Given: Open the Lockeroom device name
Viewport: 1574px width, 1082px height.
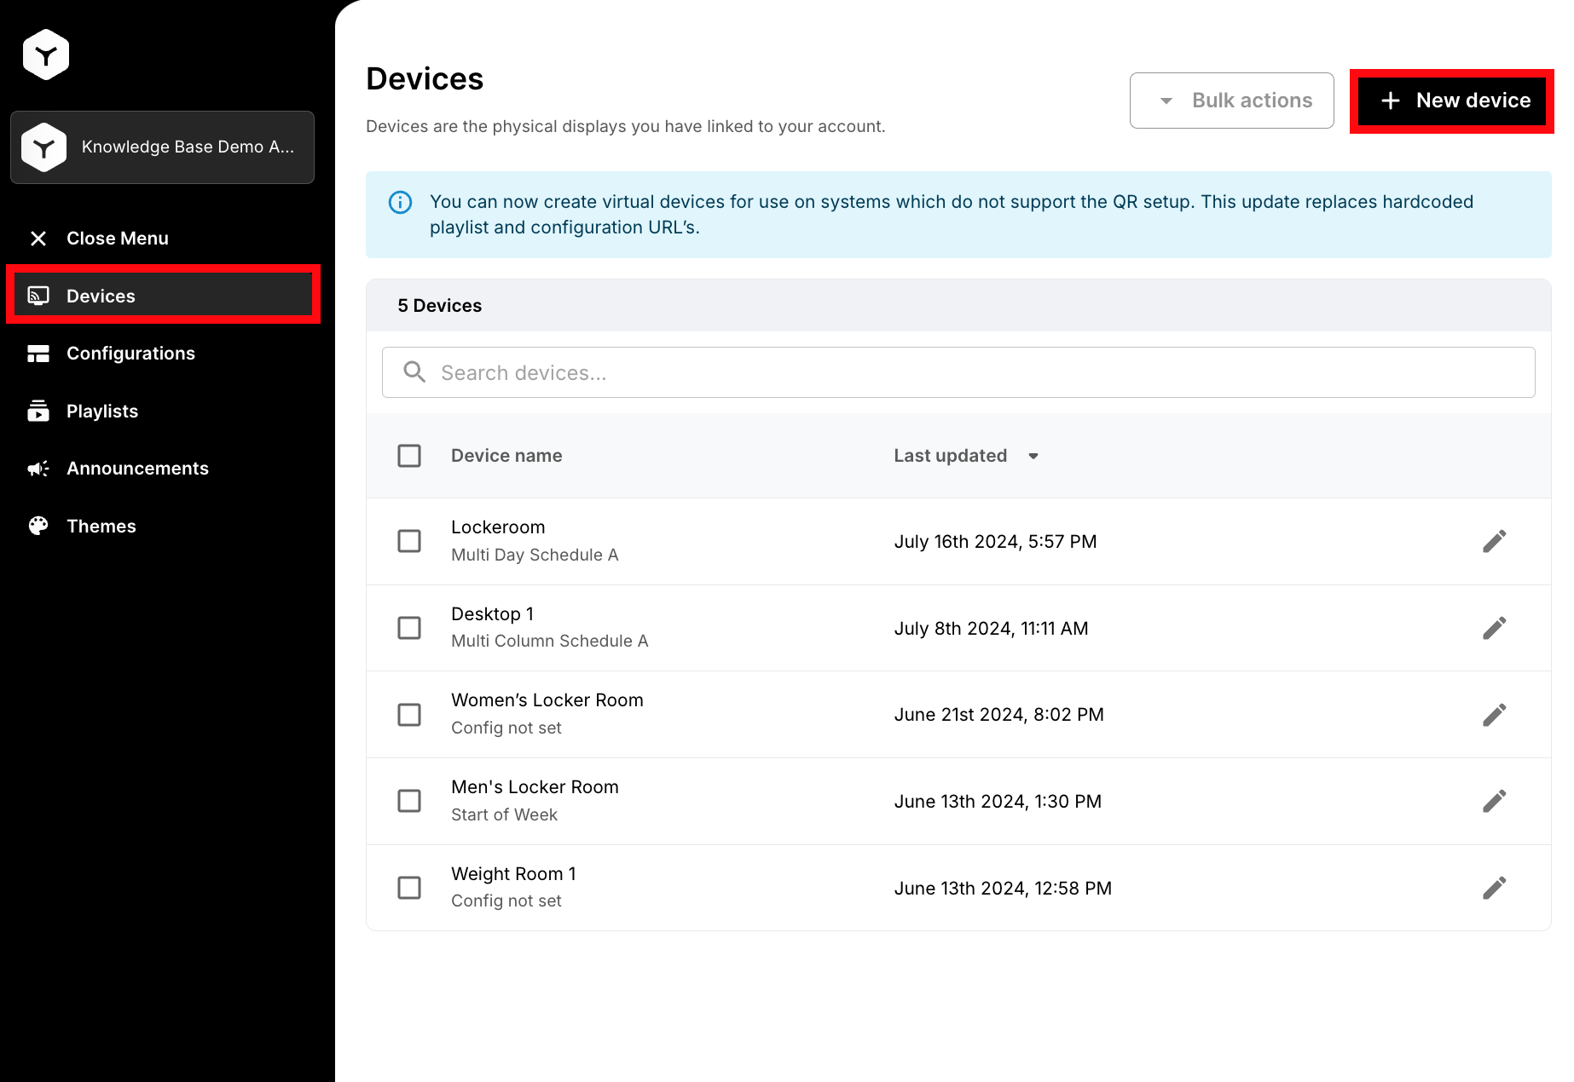Looking at the screenshot, I should [x=498, y=527].
